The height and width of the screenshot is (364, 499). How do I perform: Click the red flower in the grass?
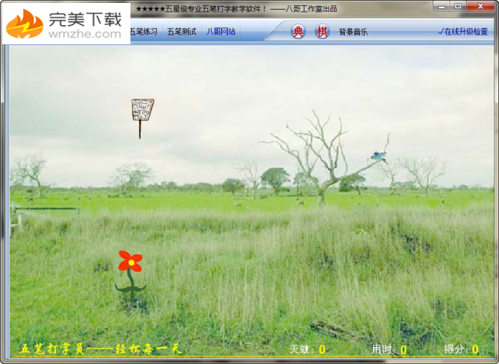tap(130, 276)
